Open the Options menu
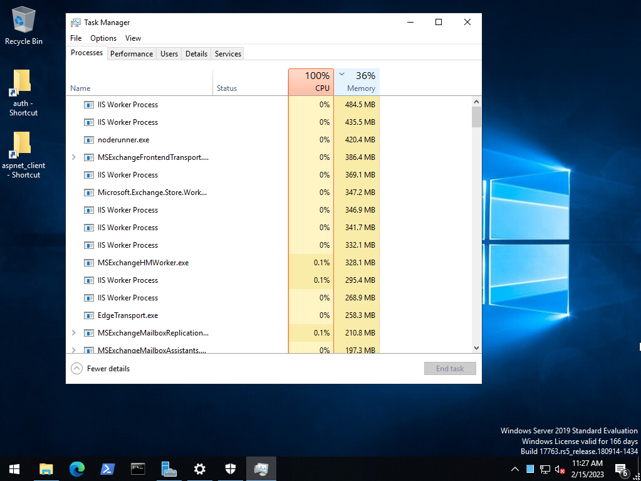This screenshot has height=481, width=641. pos(103,38)
